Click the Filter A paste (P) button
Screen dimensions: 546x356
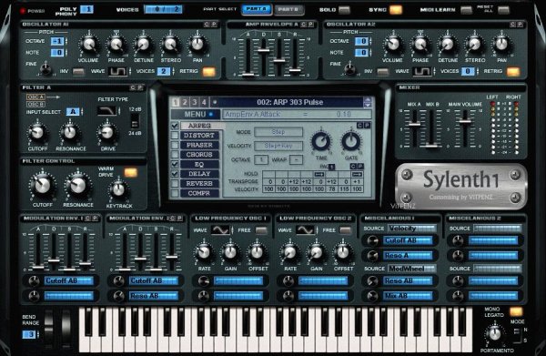pos(139,87)
